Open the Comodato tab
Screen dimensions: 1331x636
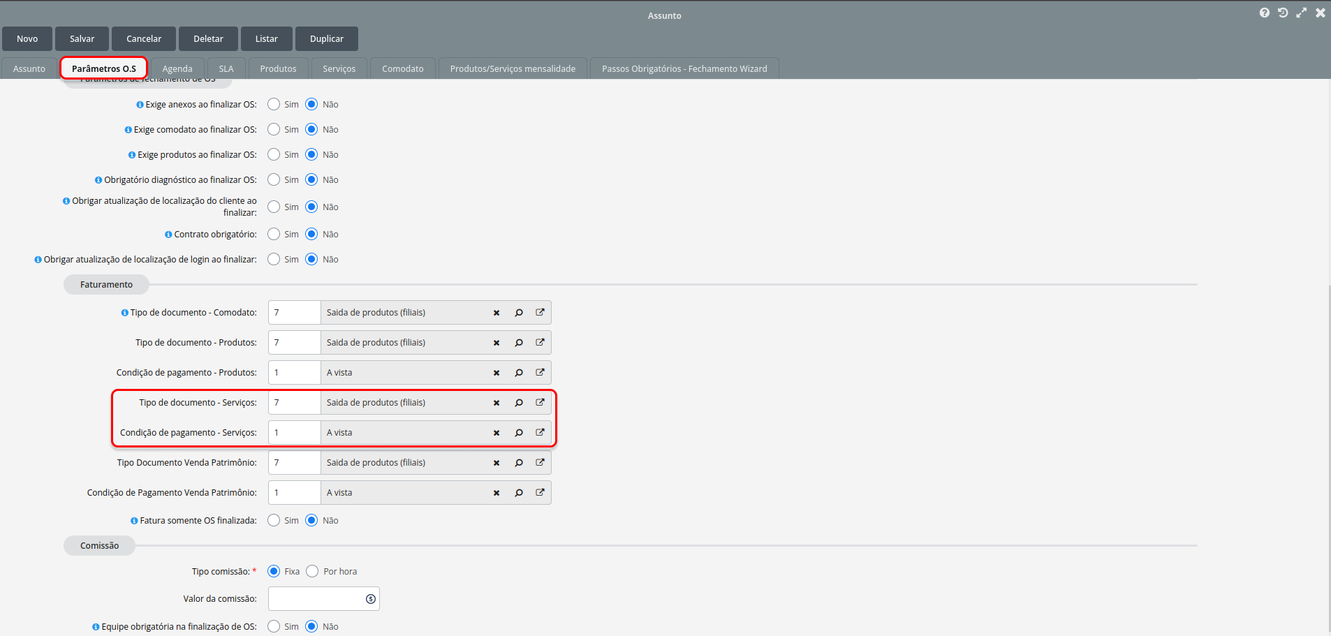(403, 68)
